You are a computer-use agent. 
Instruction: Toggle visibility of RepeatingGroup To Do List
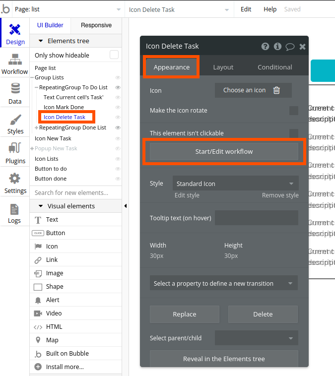(x=118, y=87)
